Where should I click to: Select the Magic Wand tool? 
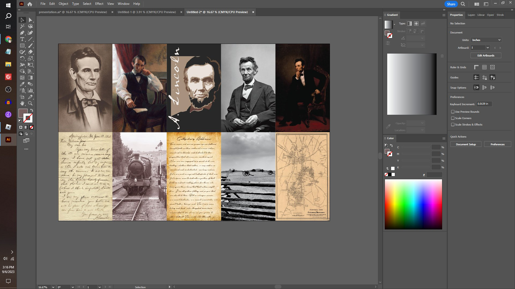pos(22,26)
